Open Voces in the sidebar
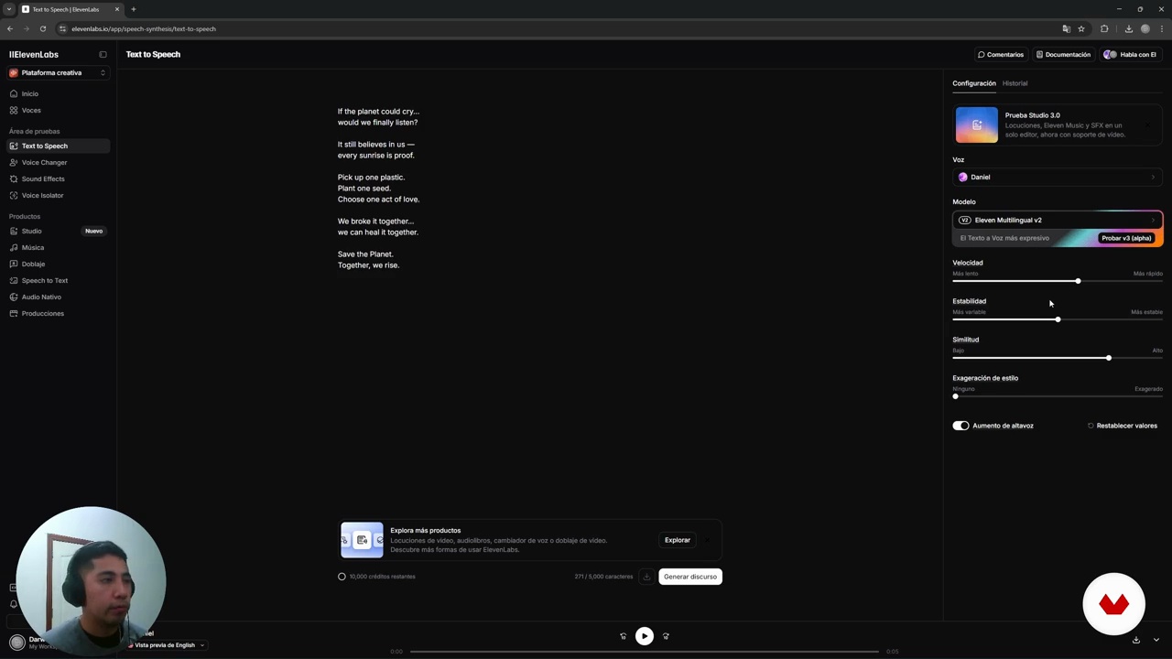 59,110
